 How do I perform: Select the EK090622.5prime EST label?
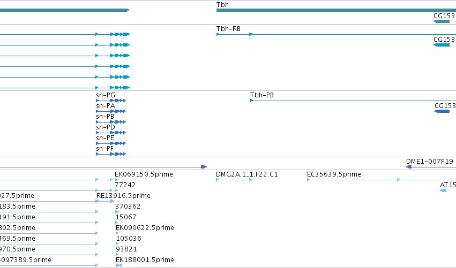pos(145,228)
